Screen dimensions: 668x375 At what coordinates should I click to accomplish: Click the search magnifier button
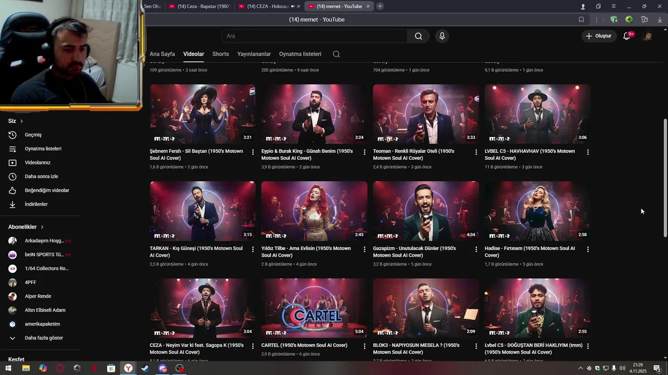[x=419, y=36]
